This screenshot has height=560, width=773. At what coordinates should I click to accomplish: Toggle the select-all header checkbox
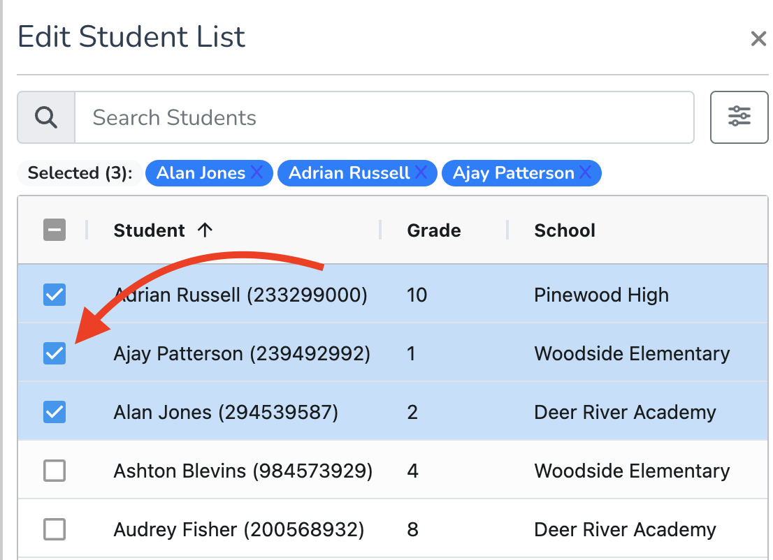pyautogui.click(x=55, y=230)
